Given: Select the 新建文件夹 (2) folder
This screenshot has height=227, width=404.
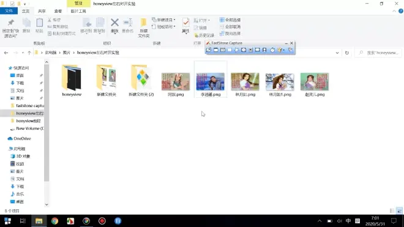Looking at the screenshot, I should [x=141, y=81].
